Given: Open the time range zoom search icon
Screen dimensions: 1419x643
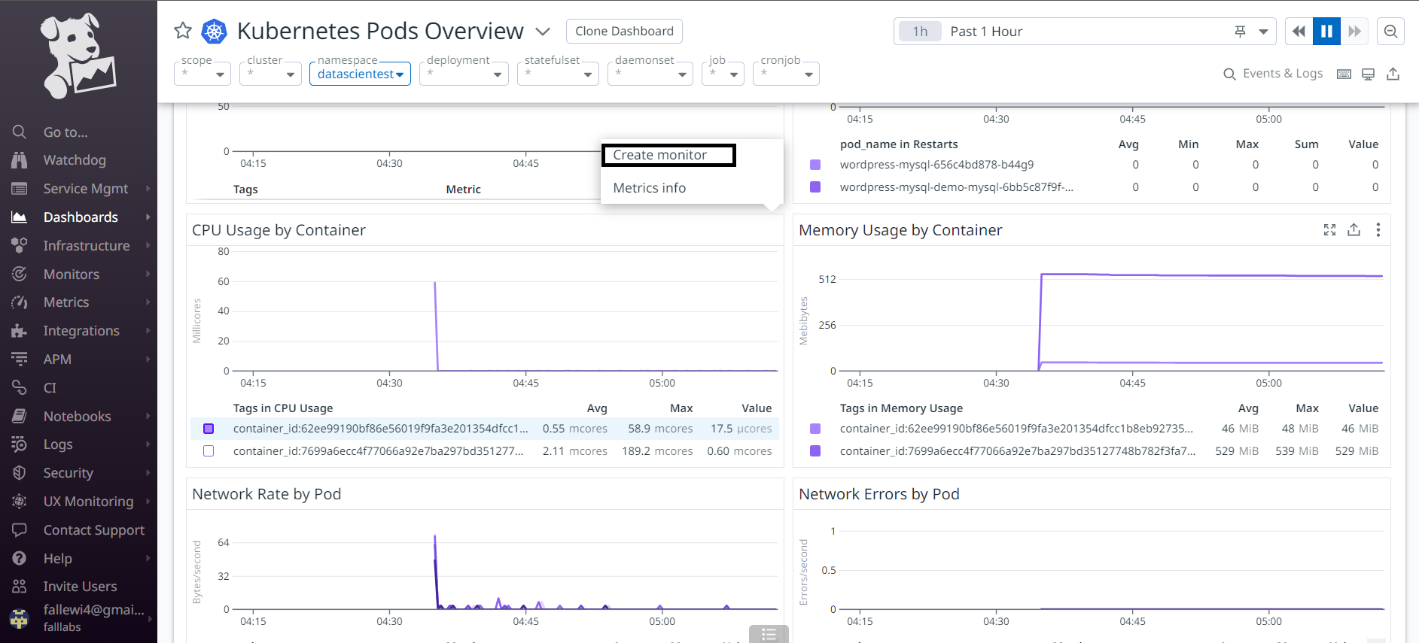Looking at the screenshot, I should (x=1390, y=32).
